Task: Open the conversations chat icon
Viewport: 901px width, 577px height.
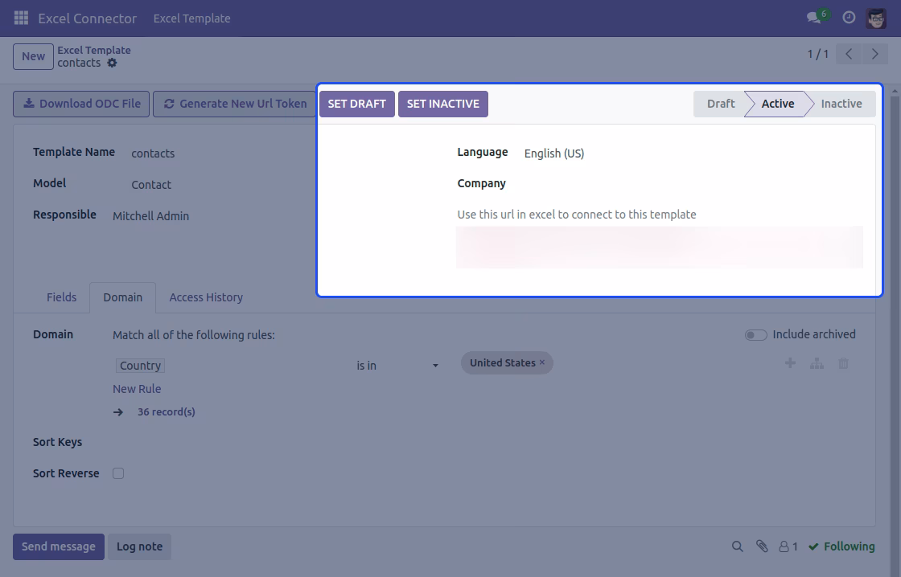Action: pyautogui.click(x=813, y=18)
